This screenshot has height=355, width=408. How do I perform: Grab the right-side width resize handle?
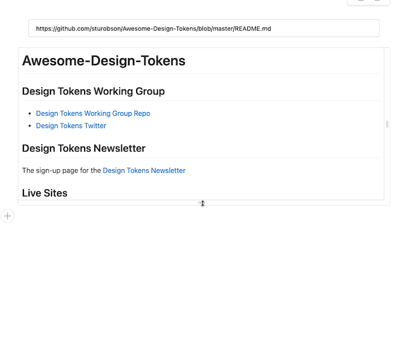tap(387, 124)
